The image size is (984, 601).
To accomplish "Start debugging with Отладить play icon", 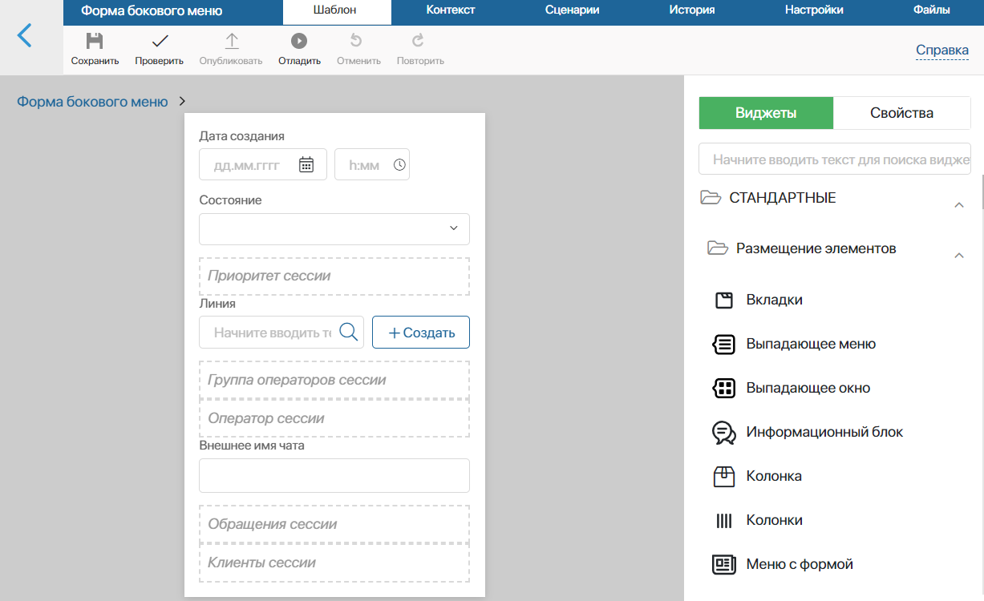I will pyautogui.click(x=299, y=41).
